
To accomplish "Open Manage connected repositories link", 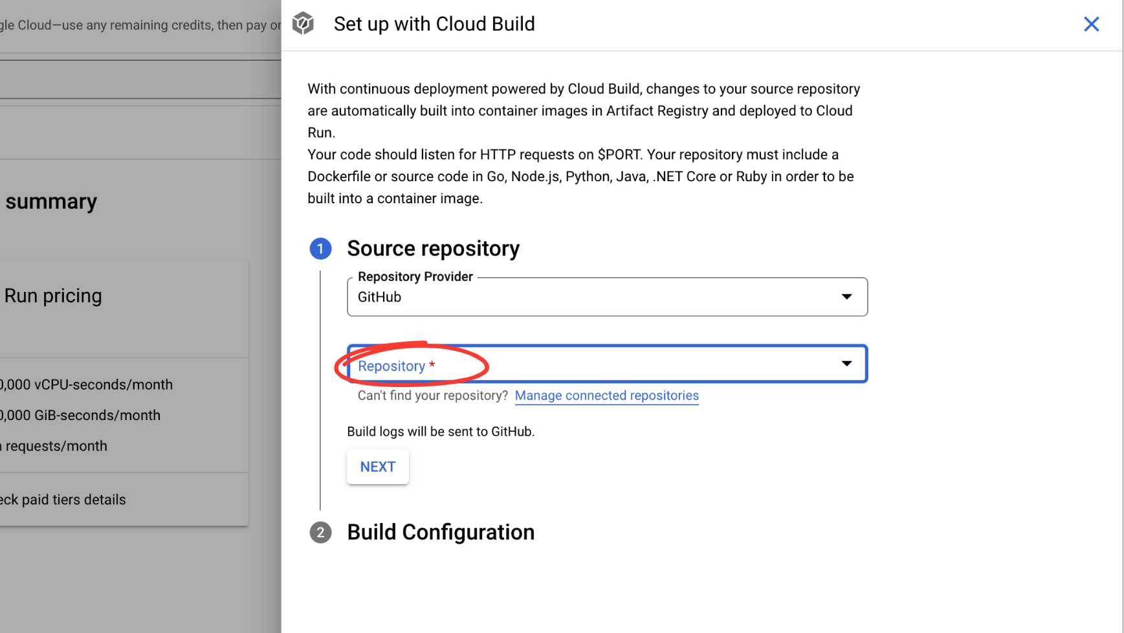I will click(x=606, y=395).
